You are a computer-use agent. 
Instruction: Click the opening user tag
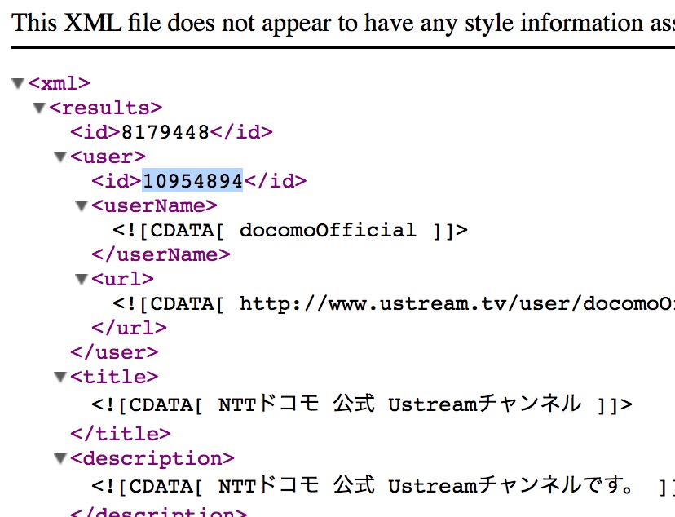pyautogui.click(x=108, y=157)
